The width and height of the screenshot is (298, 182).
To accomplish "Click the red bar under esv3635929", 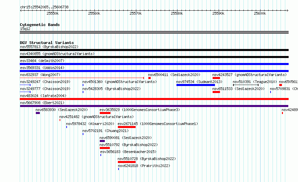I will (105, 113).
